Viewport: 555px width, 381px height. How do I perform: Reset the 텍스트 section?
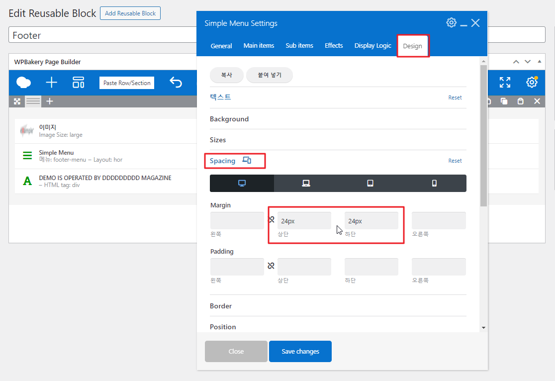[x=455, y=97]
